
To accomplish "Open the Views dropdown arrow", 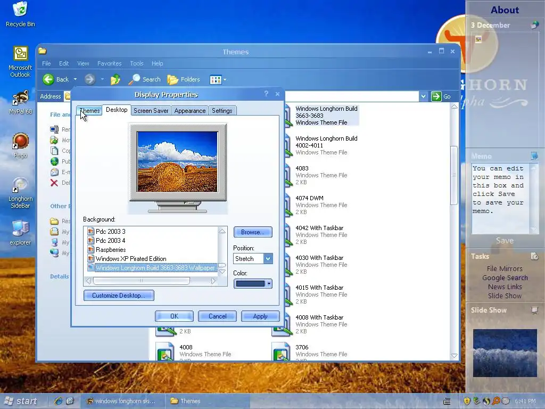I will [225, 80].
